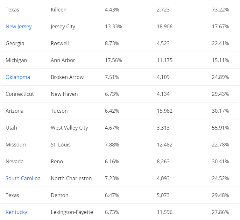Select the 55.91% value in Utah row
240x220 pixels.
pos(220,128)
